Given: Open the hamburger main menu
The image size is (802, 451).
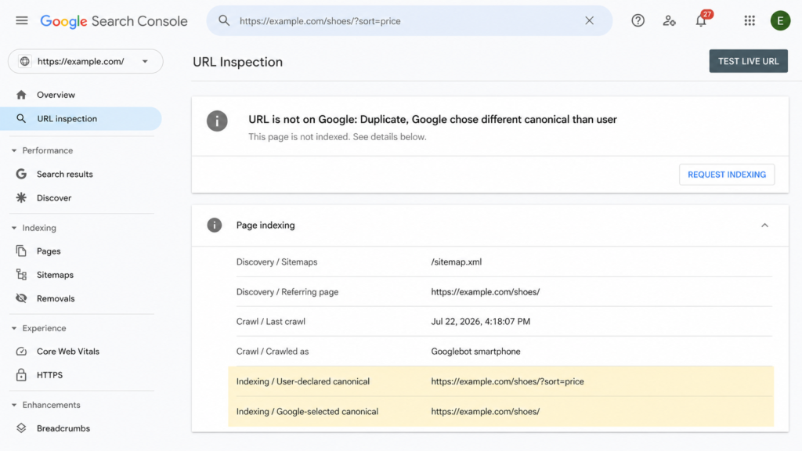Looking at the screenshot, I should pyautogui.click(x=21, y=21).
